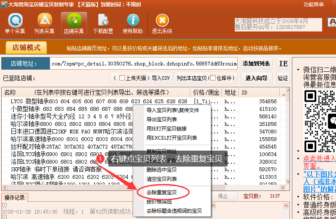Click the 退出系统 exit icon

(162, 23)
